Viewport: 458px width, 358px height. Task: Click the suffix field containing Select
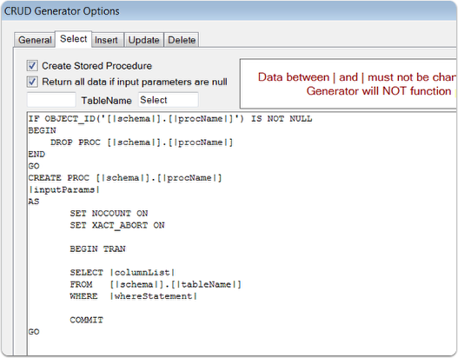tap(169, 100)
